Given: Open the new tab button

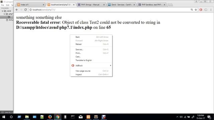Looking at the screenshot, I should [x=170, y=5].
